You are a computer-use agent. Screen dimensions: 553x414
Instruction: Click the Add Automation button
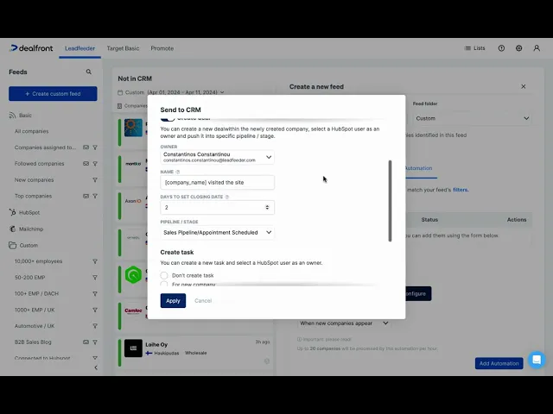point(499,363)
